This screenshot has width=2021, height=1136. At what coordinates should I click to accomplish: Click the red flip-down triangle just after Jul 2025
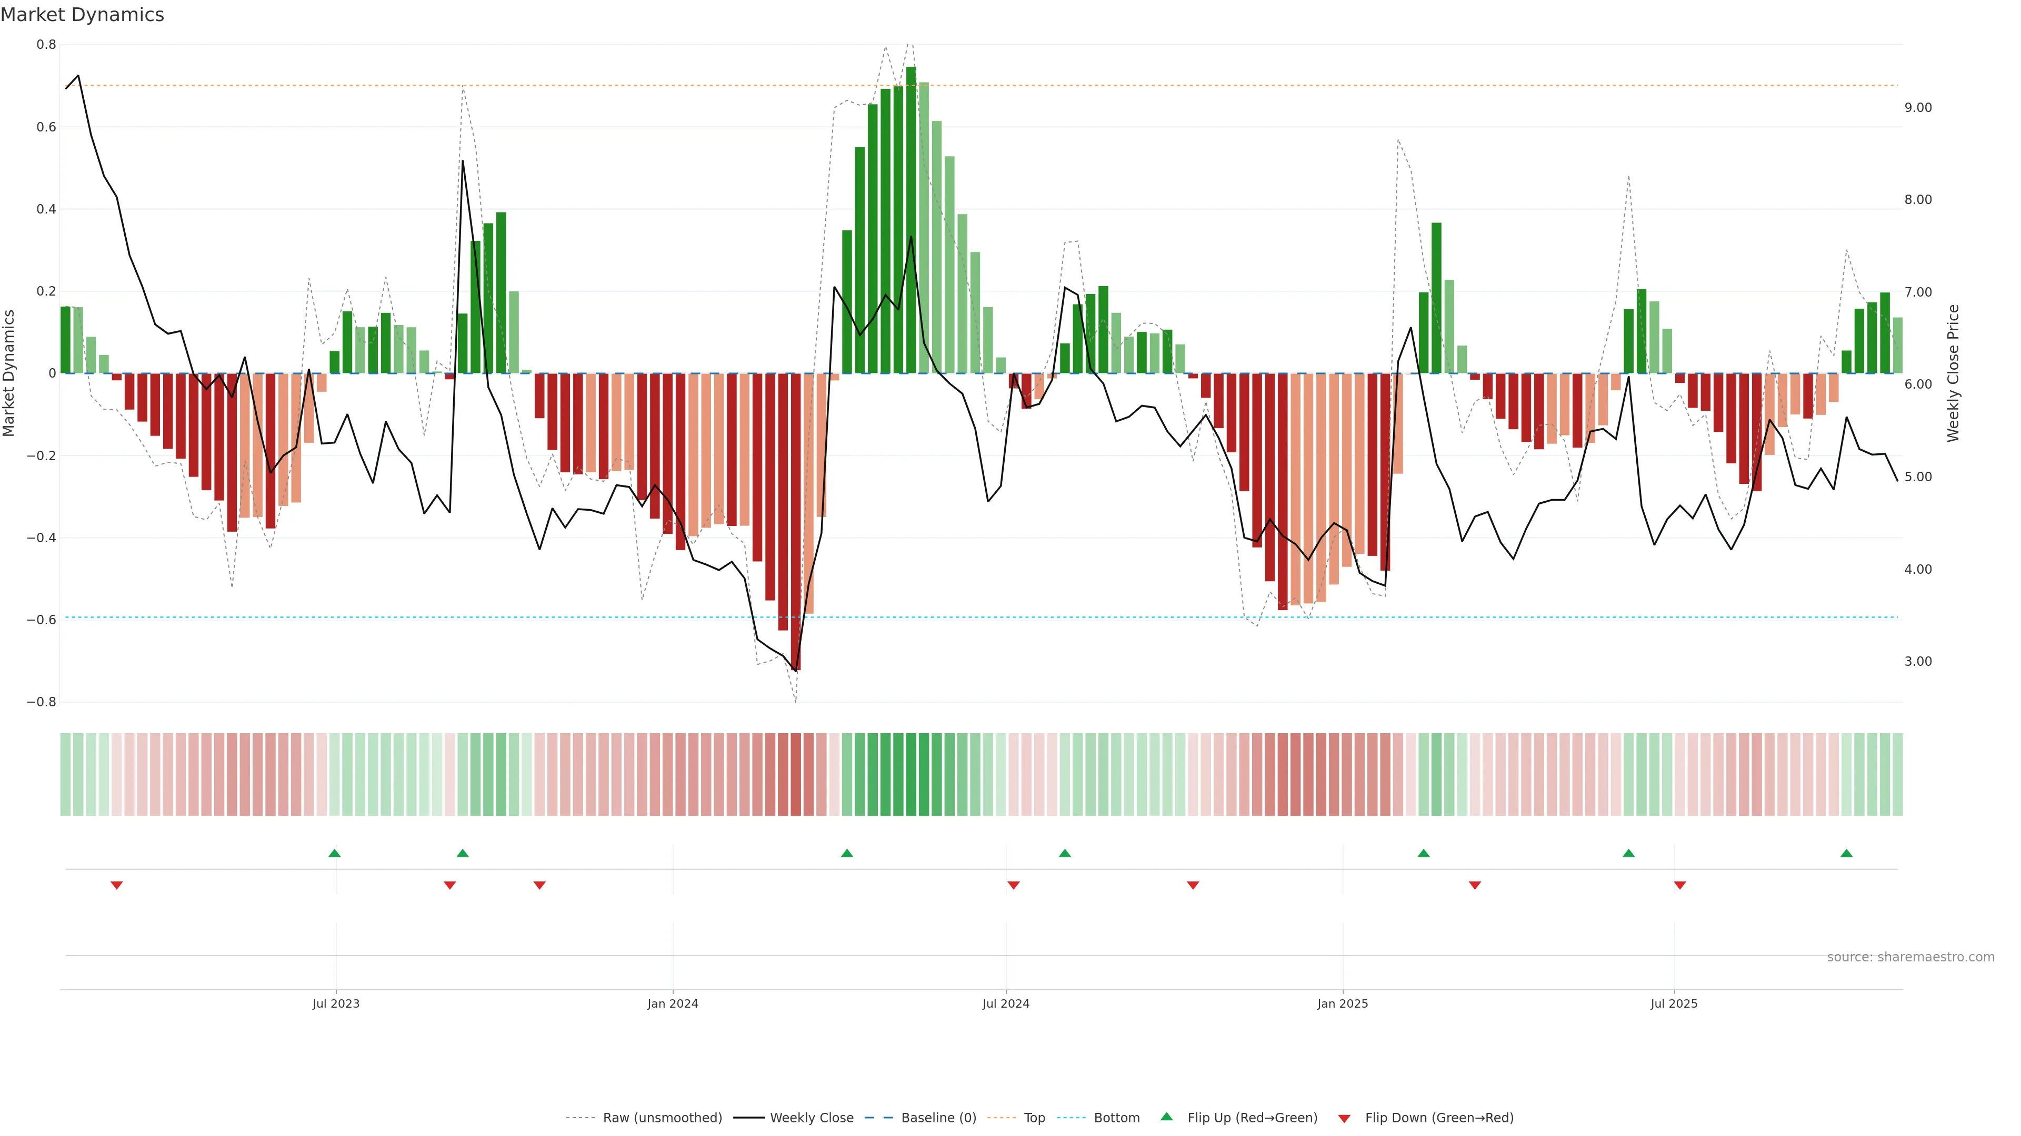point(1680,885)
